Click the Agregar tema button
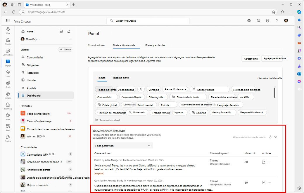The image size is (304, 193). click(x=251, y=58)
